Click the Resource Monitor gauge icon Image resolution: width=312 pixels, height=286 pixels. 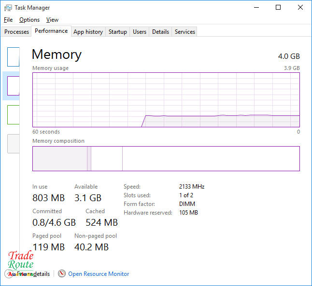point(62,274)
